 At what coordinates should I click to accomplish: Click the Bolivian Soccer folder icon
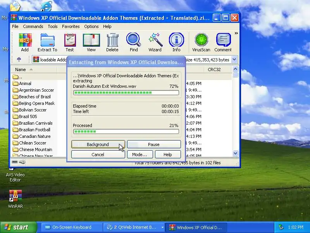point(15,110)
